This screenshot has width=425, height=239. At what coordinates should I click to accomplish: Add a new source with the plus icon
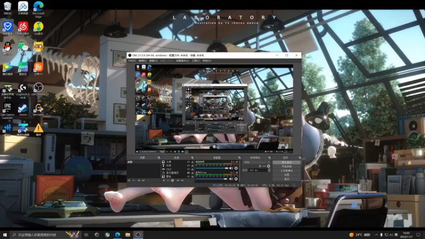pyautogui.click(x=164, y=181)
